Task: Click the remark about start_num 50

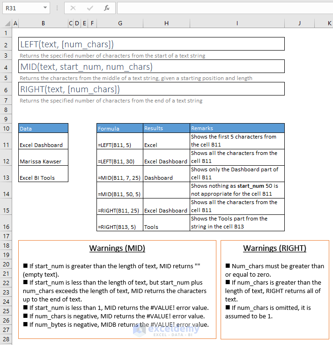Action: [x=237, y=190]
